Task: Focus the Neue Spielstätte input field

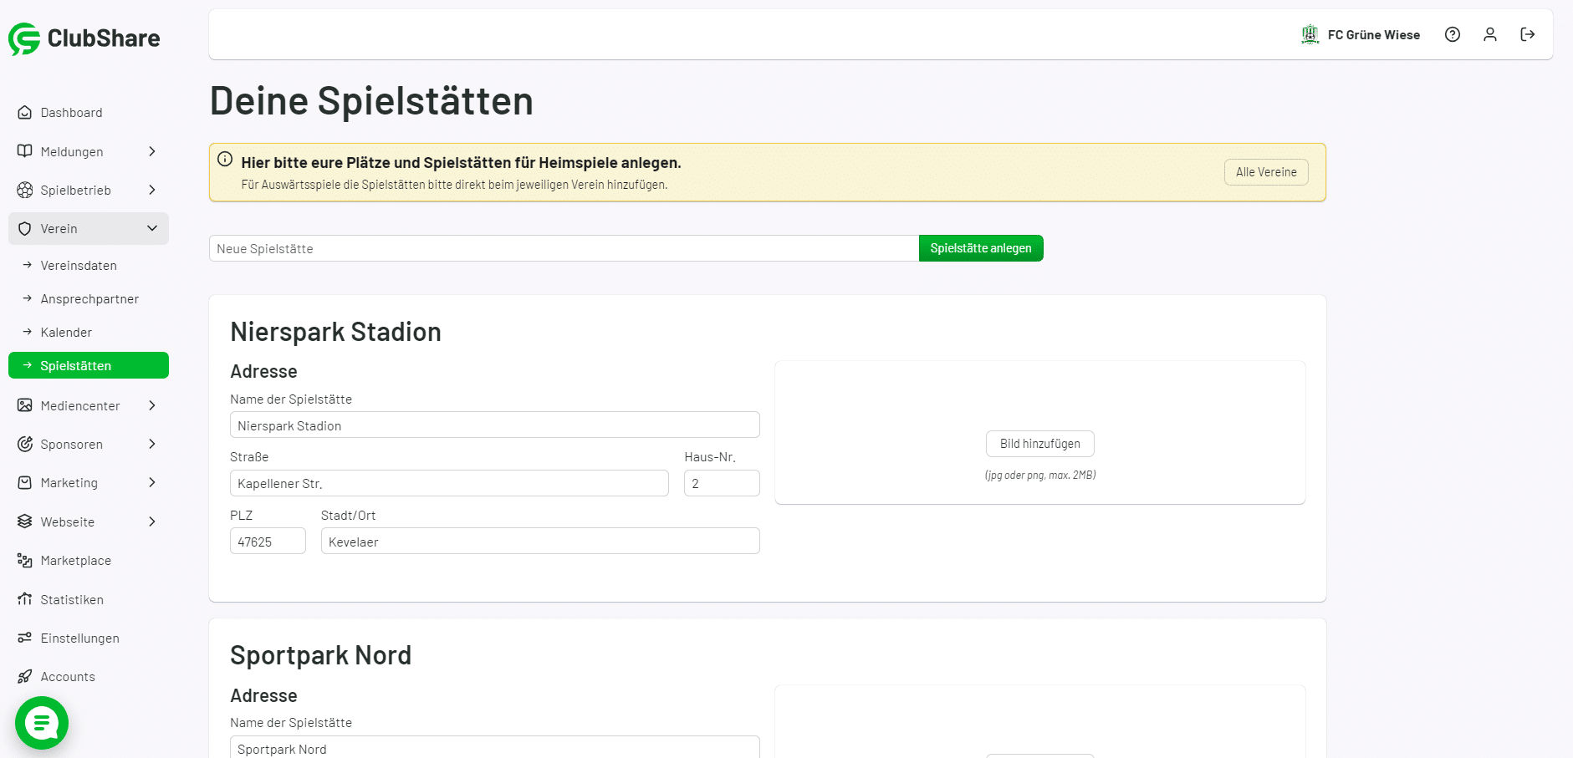Action: (x=564, y=248)
